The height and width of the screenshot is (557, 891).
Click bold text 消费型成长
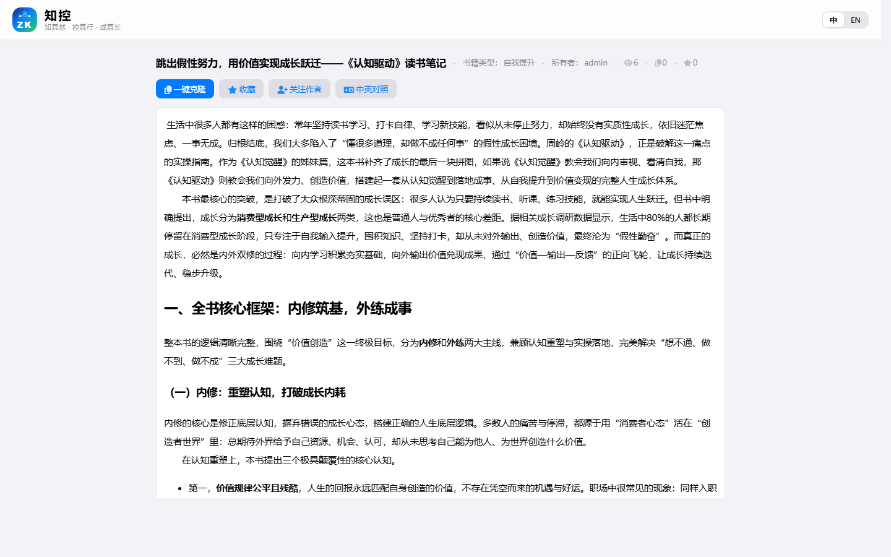pyautogui.click(x=259, y=218)
